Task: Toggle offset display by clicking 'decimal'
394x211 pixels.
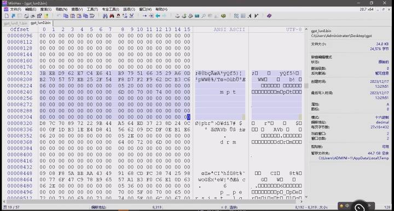Action: [382, 122]
